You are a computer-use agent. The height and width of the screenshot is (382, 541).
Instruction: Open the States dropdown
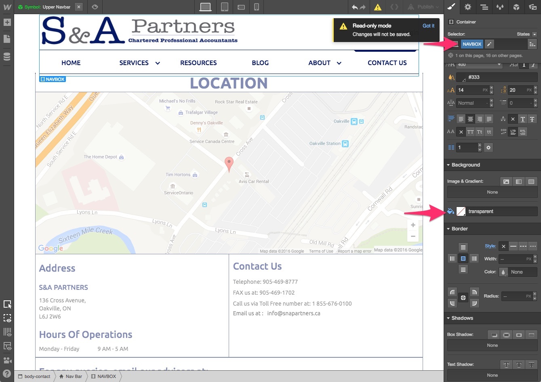[527, 34]
